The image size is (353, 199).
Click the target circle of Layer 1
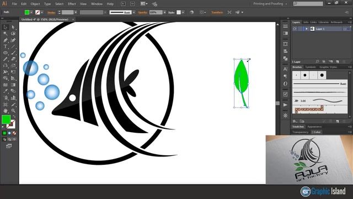point(345,29)
